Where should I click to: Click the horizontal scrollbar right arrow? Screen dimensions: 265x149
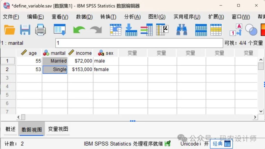[x=255, y=117]
